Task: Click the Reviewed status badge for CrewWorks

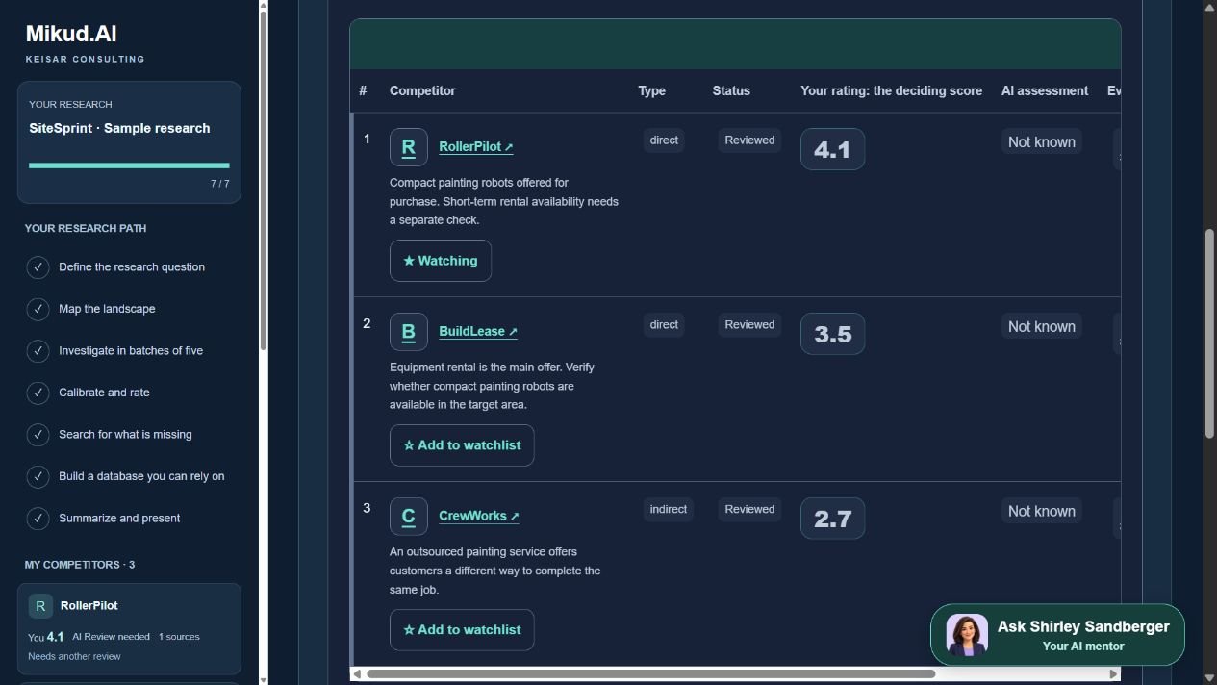Action: [749, 510]
